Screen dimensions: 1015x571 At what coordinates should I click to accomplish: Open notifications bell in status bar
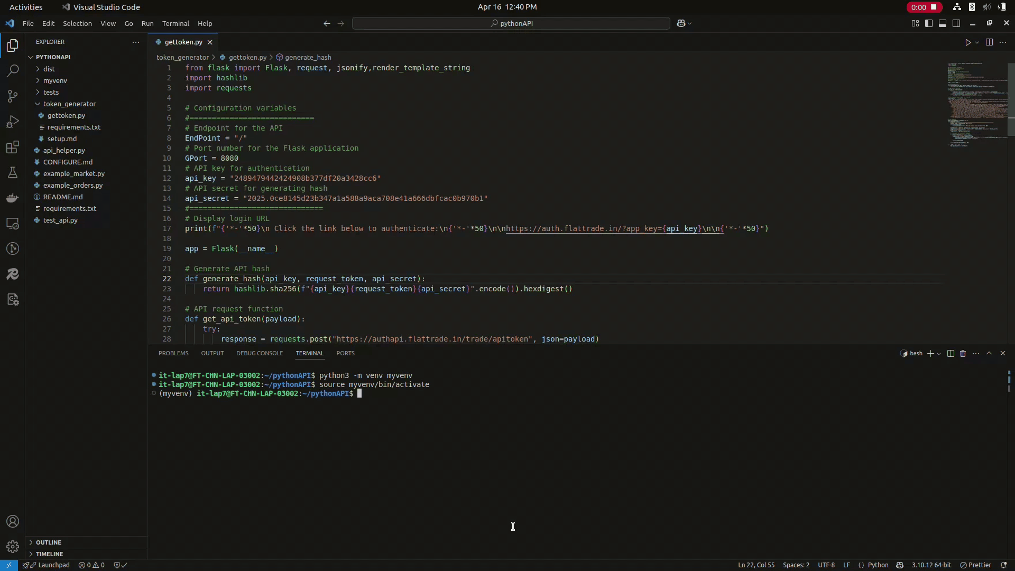(1003, 565)
